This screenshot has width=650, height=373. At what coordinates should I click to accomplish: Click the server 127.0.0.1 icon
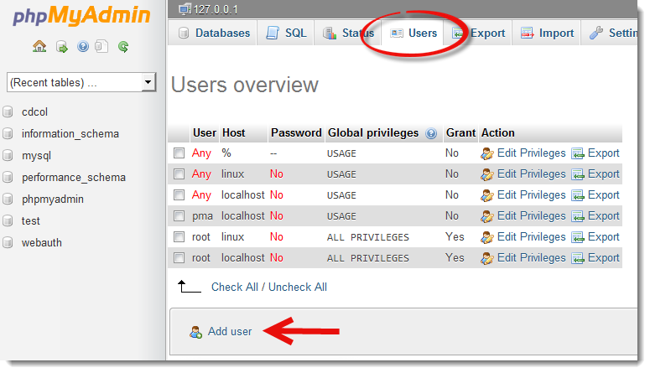point(185,9)
